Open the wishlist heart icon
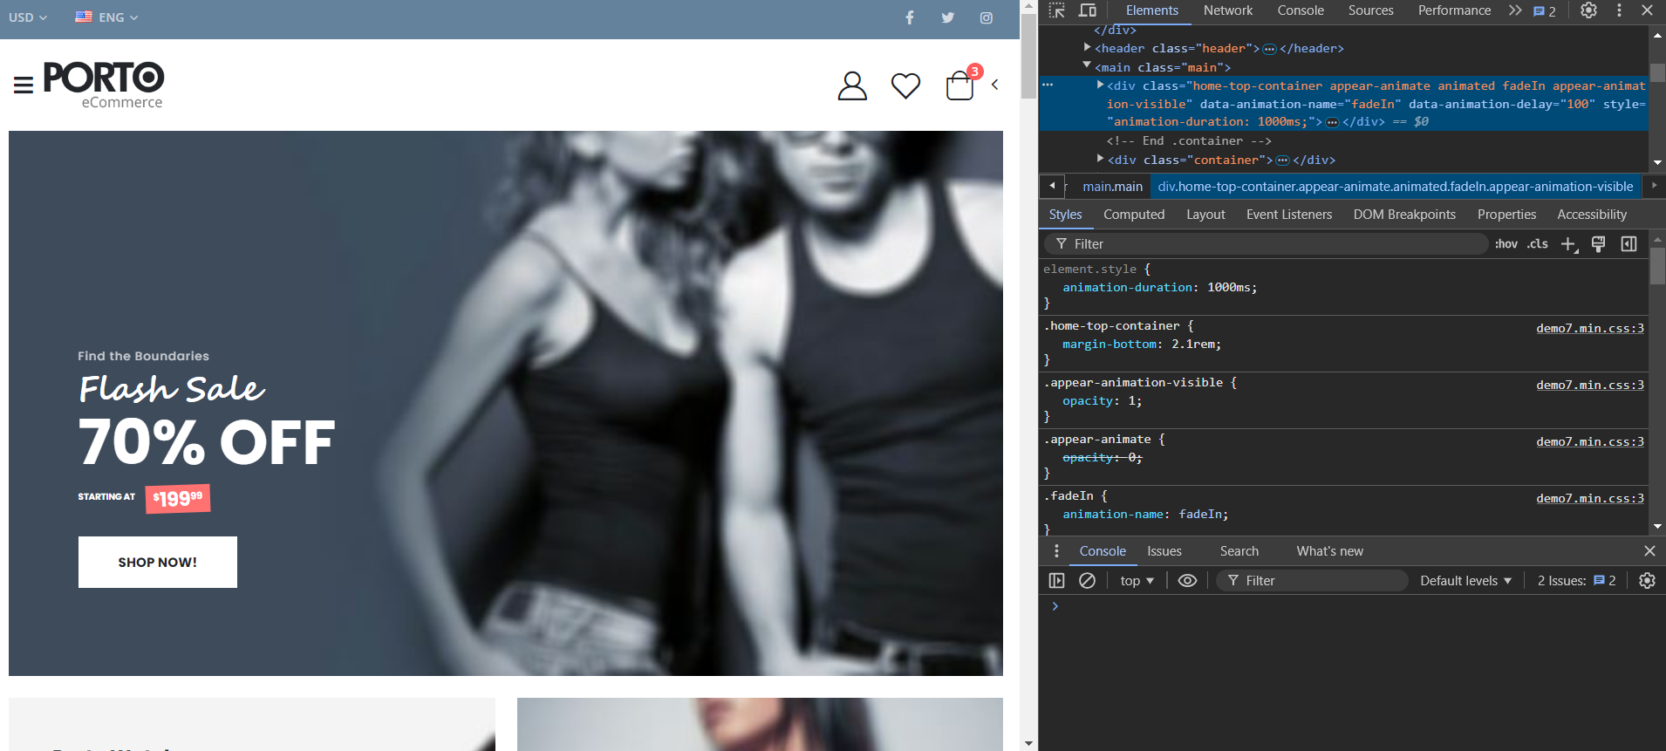Viewport: 1666px width, 751px height. [x=905, y=85]
